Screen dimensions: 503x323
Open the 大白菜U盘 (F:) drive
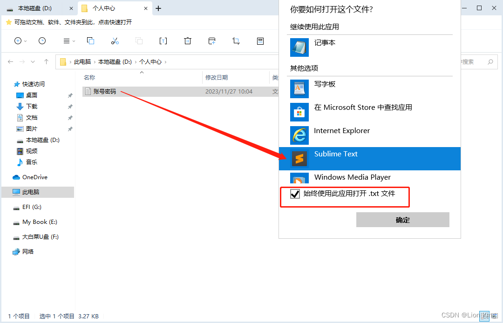[x=41, y=237]
